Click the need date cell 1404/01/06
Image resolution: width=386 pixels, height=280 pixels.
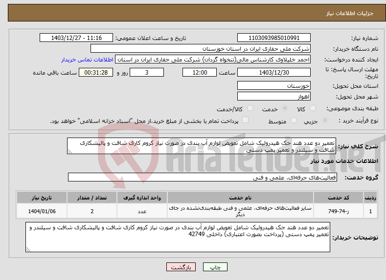42,211
